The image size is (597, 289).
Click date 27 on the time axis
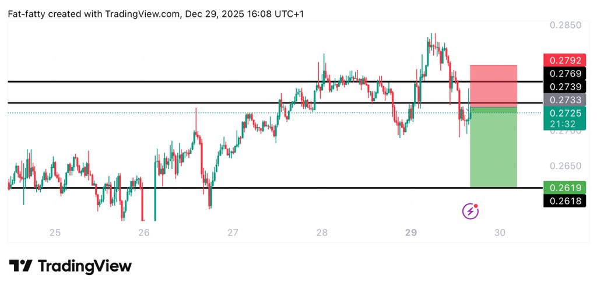(x=233, y=233)
